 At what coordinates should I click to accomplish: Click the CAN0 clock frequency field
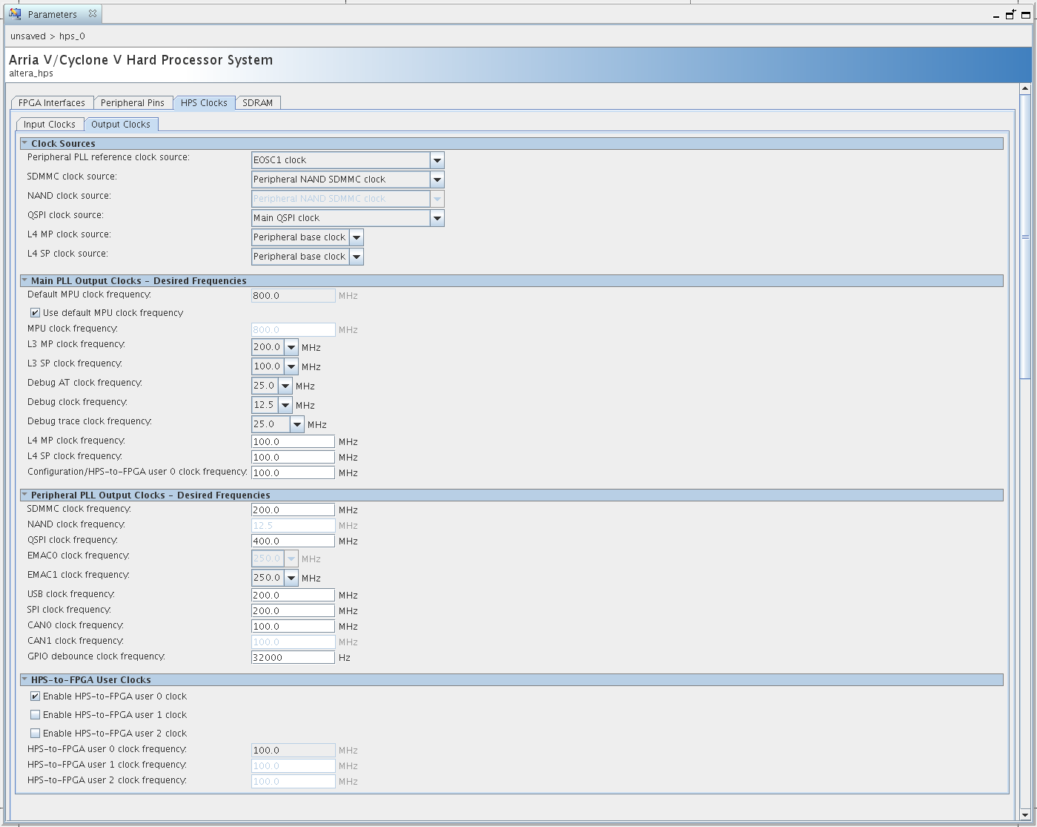(294, 626)
